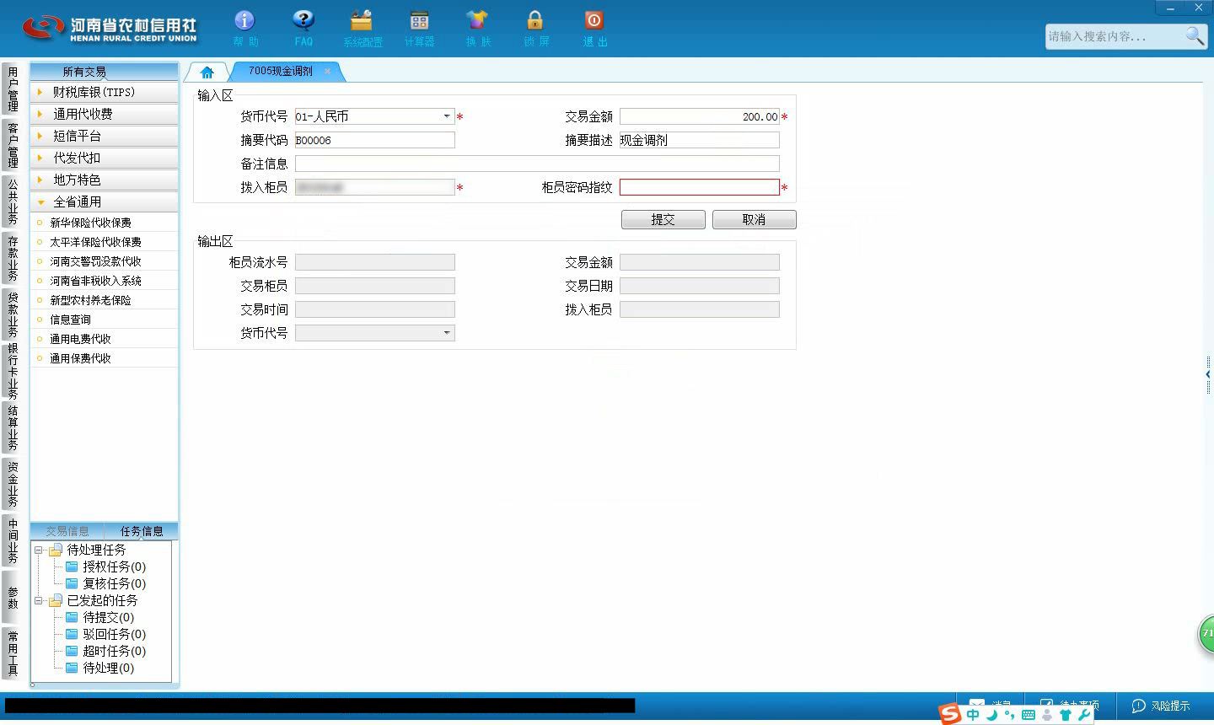This screenshot has height=725, width=1214.
Task: Toggle Sogou 中 Chinese/English mode
Action: point(974,715)
